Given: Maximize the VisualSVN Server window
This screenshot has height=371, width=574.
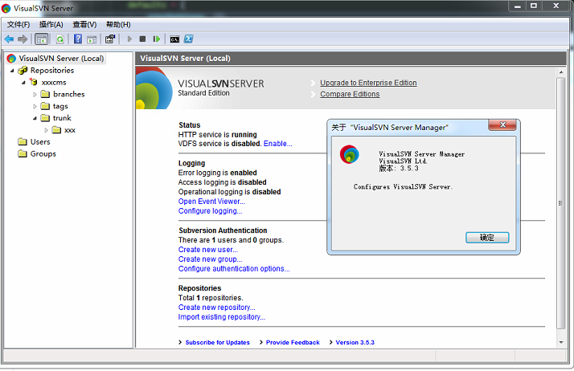Looking at the screenshot, I should [x=534, y=6].
